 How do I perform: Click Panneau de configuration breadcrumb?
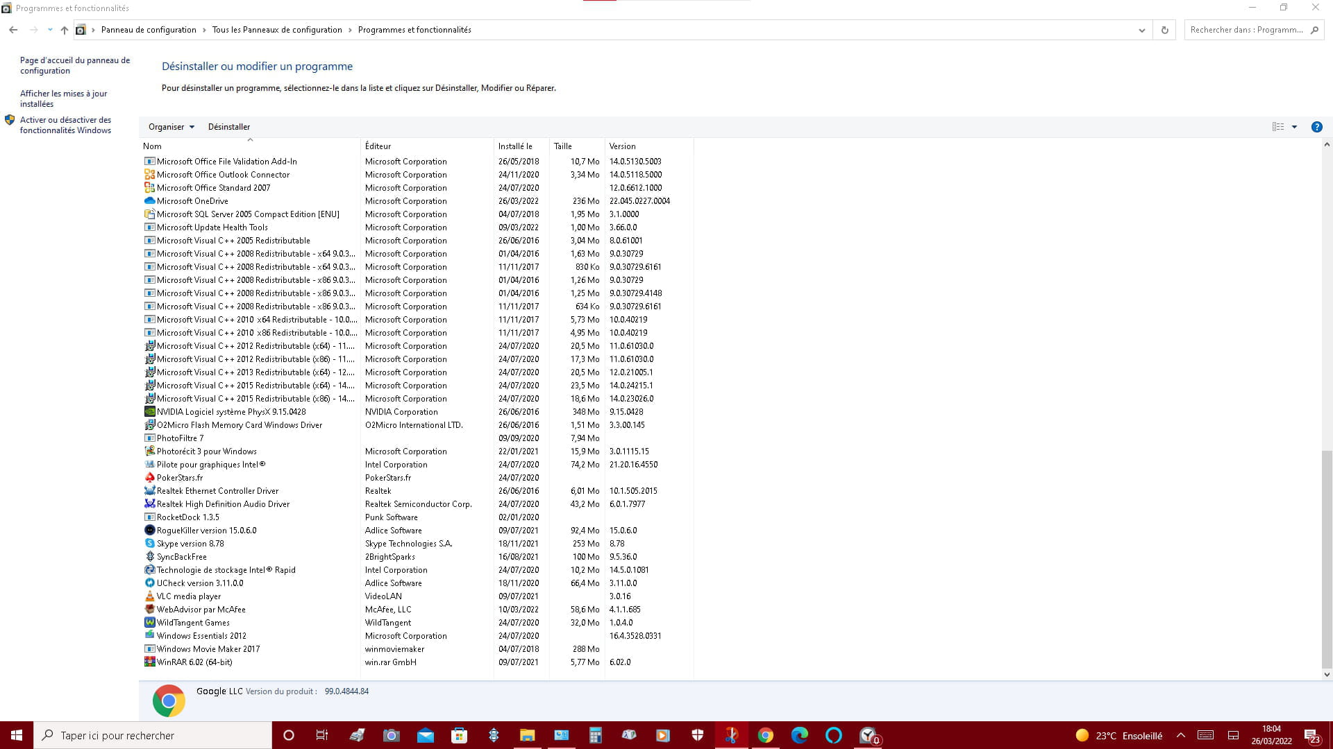tap(149, 30)
